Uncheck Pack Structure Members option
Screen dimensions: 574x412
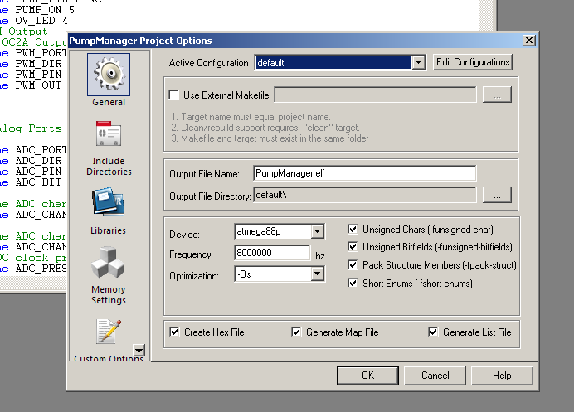[x=353, y=264]
